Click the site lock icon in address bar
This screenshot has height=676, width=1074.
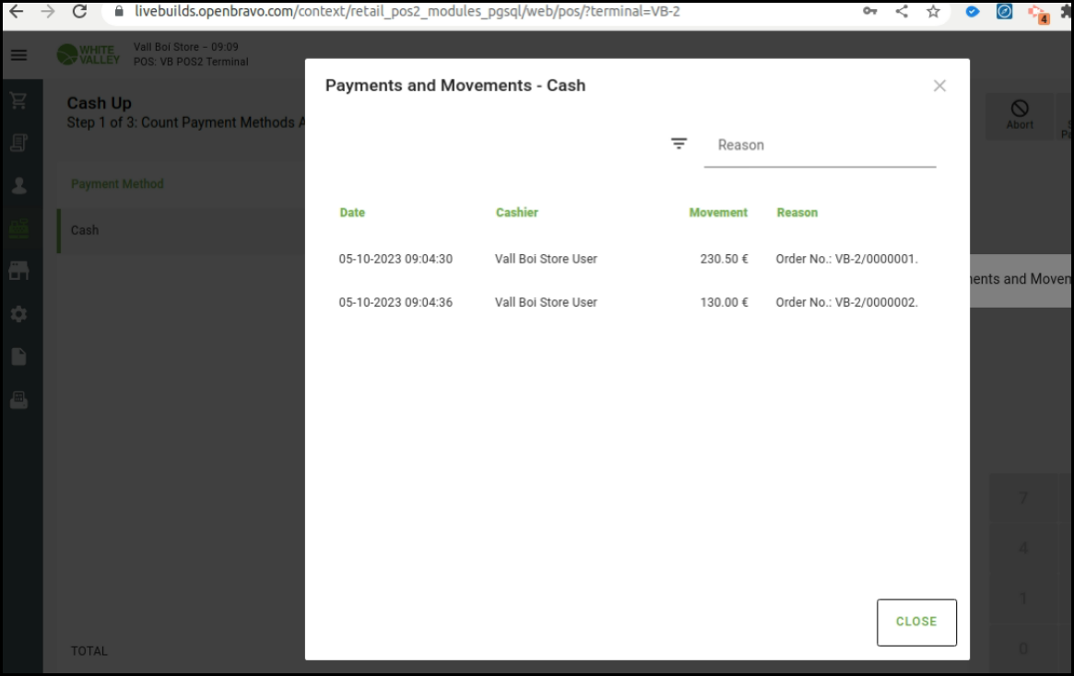pyautogui.click(x=119, y=11)
